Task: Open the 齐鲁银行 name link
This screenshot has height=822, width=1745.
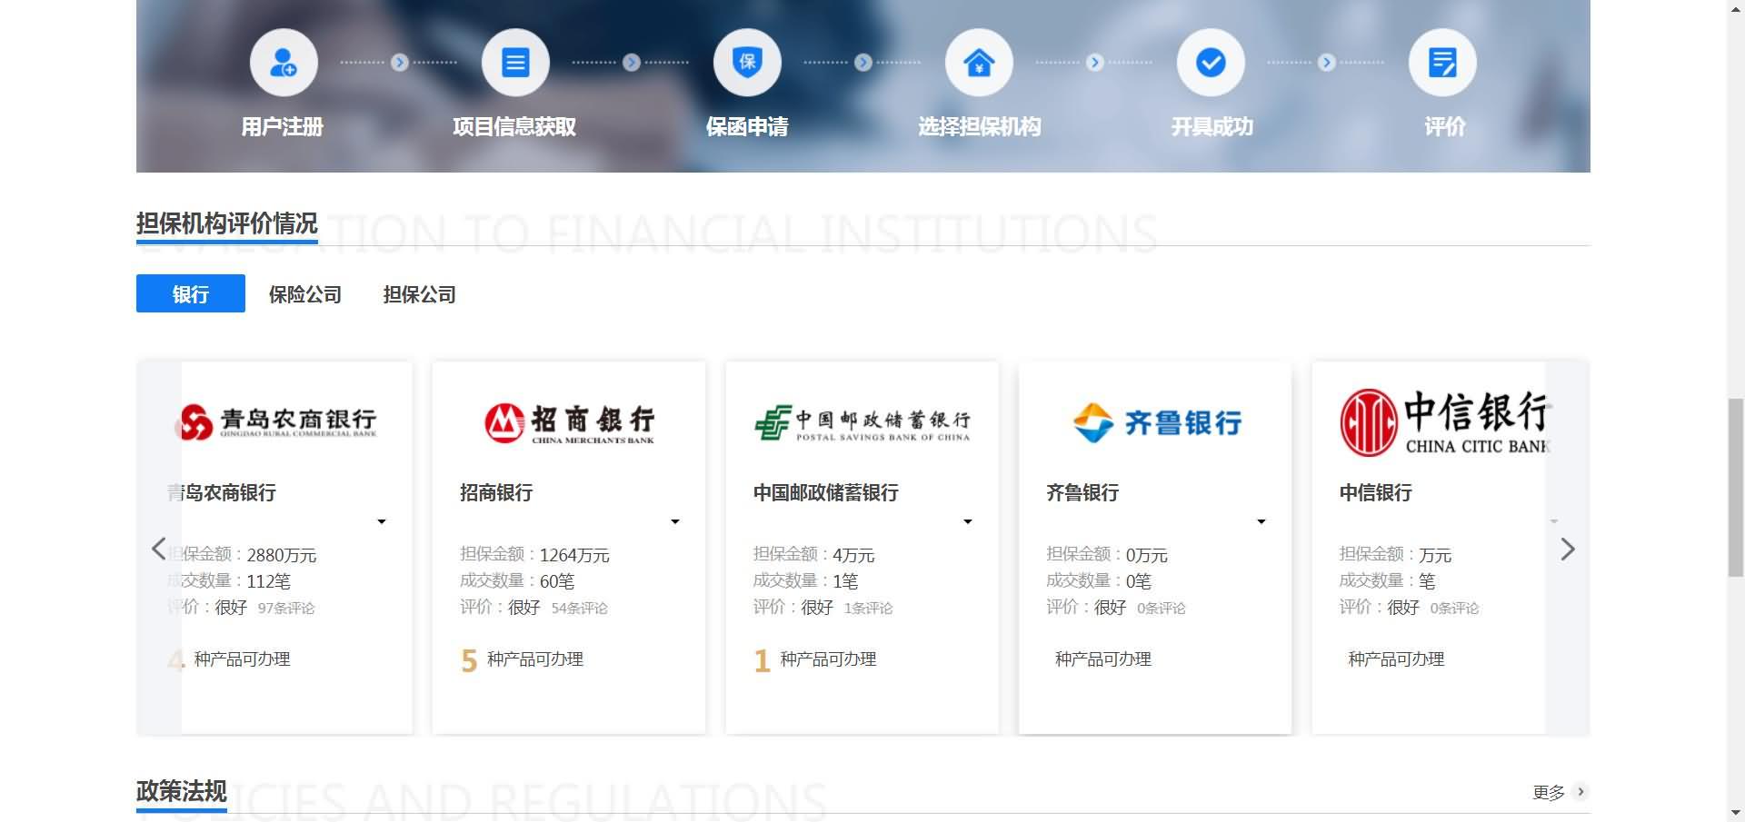Action: [x=1082, y=492]
